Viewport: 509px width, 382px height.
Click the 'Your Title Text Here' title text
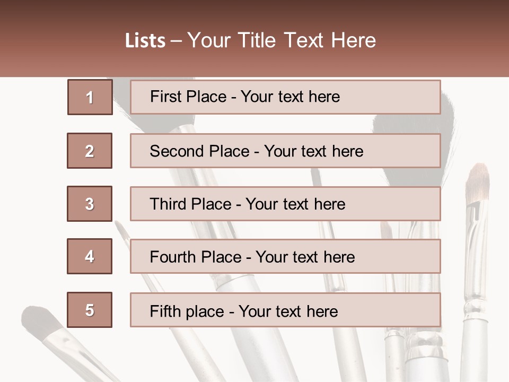[282, 40]
